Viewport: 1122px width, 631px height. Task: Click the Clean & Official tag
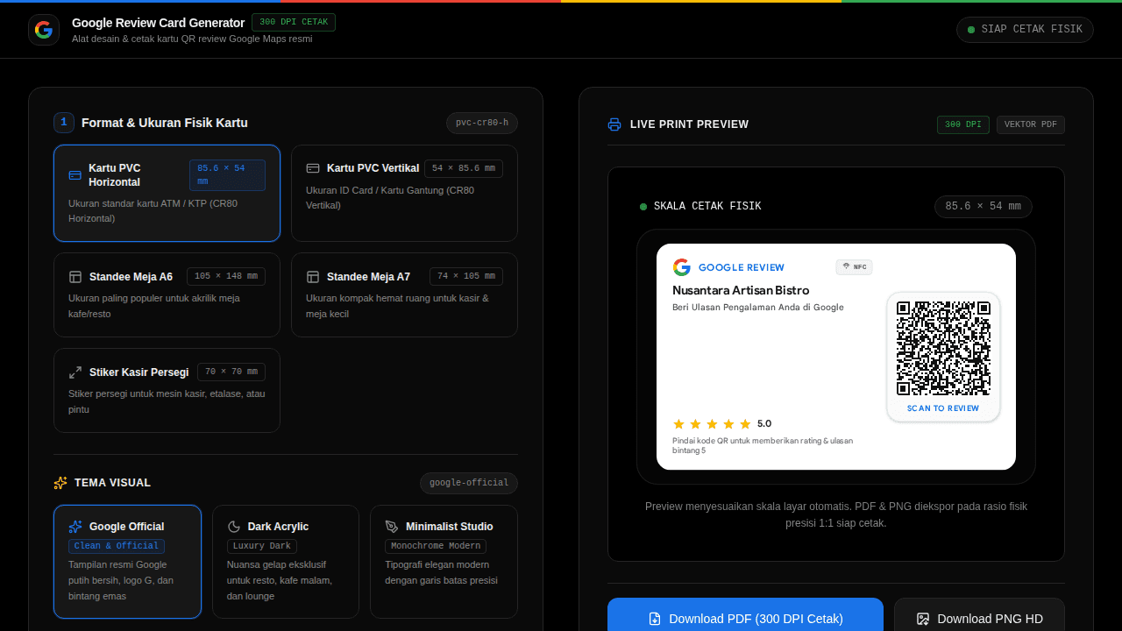117,546
